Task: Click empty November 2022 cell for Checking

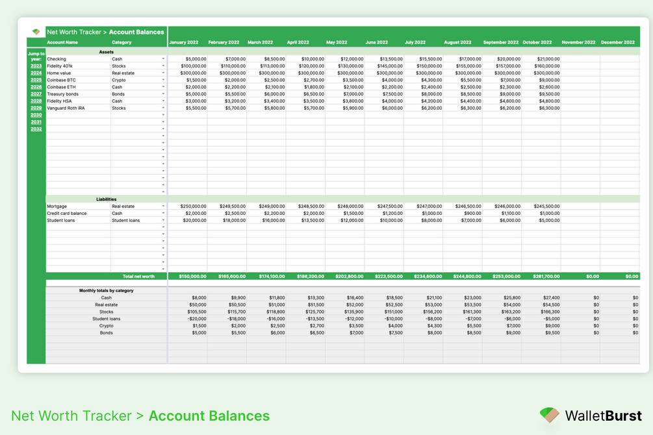Action: [580, 58]
